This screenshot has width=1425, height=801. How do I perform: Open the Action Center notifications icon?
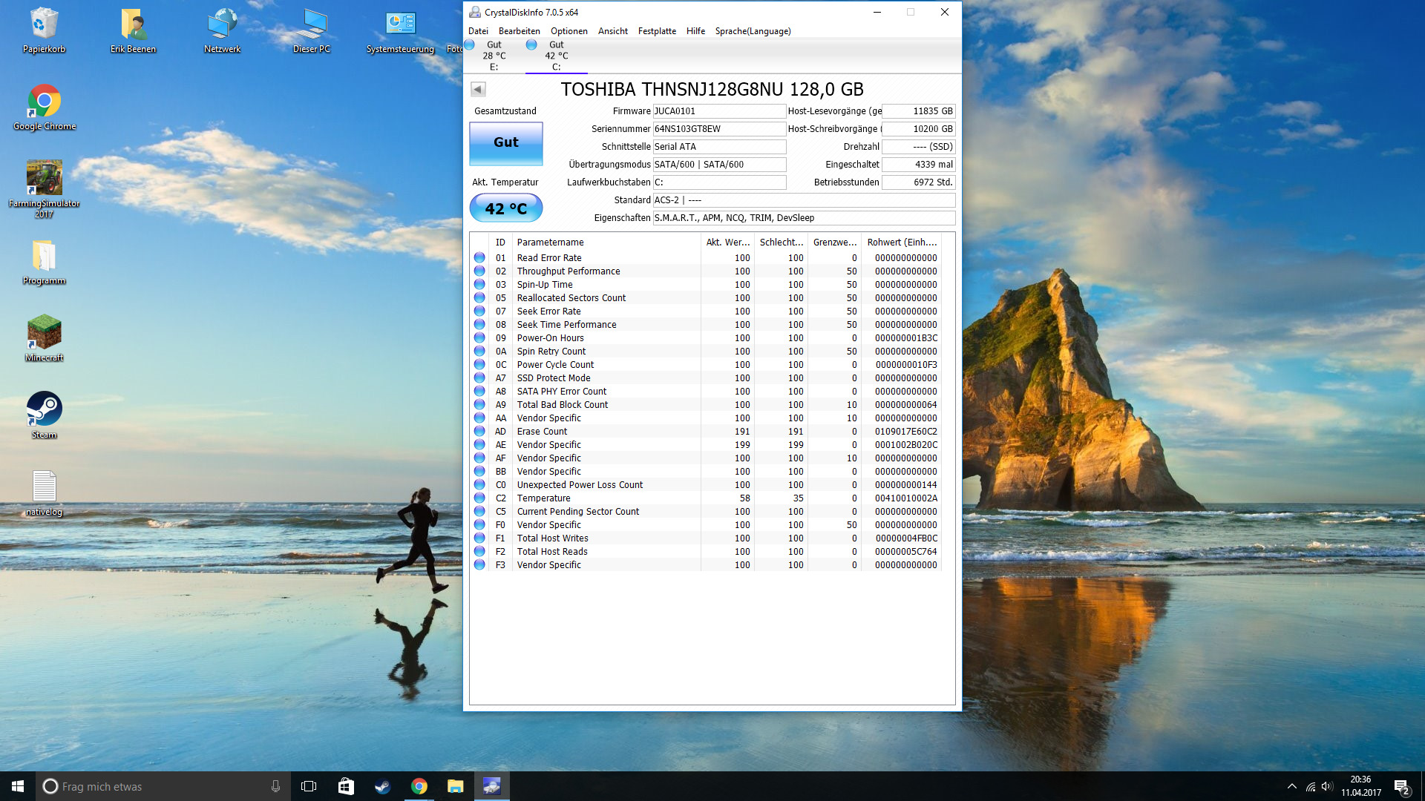[x=1401, y=786]
